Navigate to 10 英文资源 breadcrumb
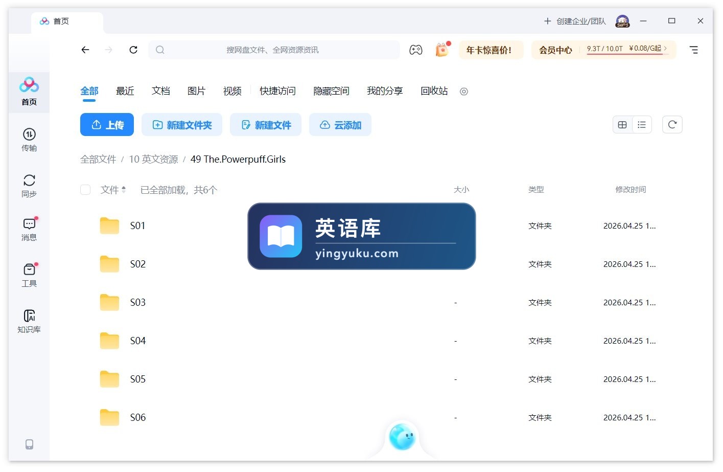Viewport: 723px width, 472px height. click(153, 159)
